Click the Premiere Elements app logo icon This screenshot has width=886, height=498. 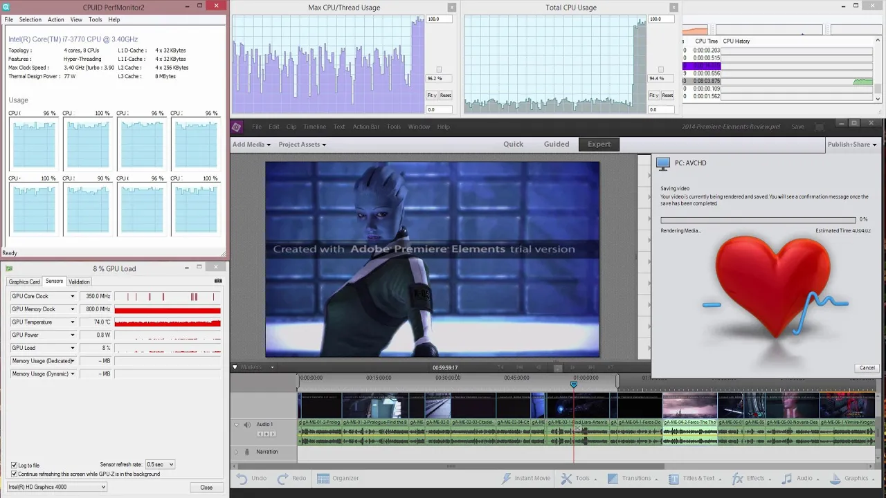(x=236, y=127)
